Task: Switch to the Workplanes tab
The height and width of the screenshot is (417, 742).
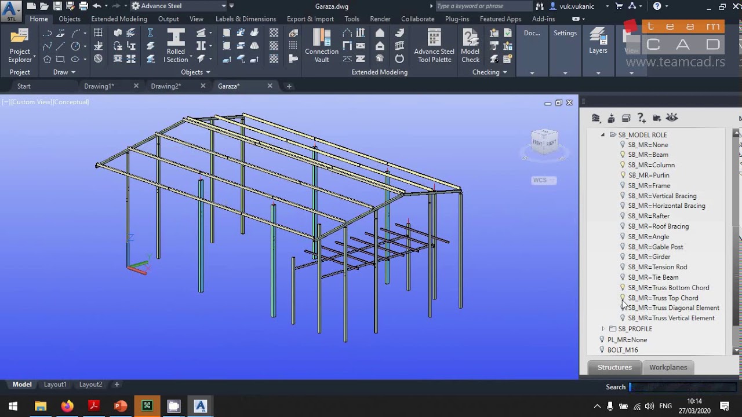Action: pos(668,367)
